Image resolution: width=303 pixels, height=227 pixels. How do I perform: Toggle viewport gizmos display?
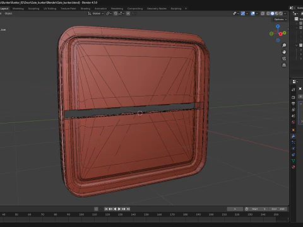pos(243,13)
